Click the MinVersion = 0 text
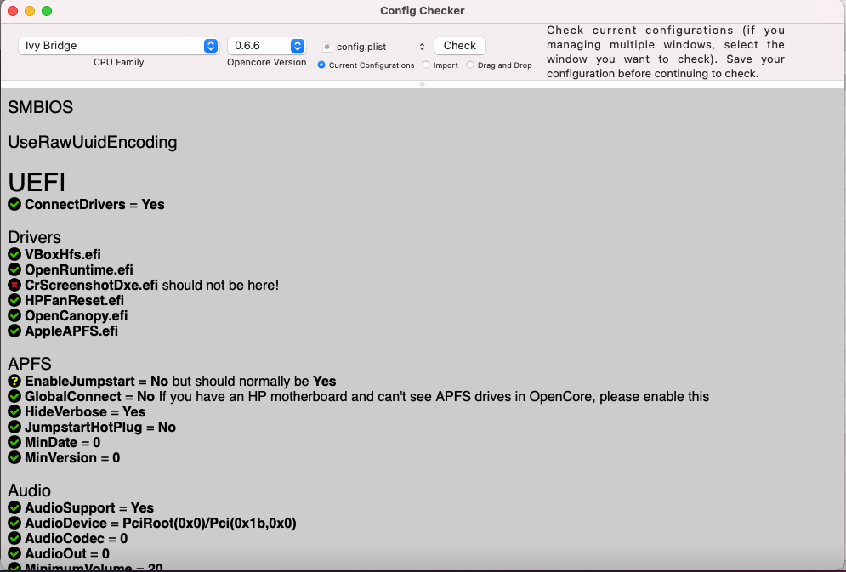Screen dimensions: 846x572 tap(72, 458)
